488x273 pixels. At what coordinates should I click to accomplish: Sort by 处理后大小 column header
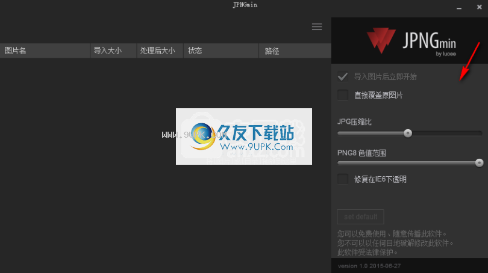(x=160, y=51)
